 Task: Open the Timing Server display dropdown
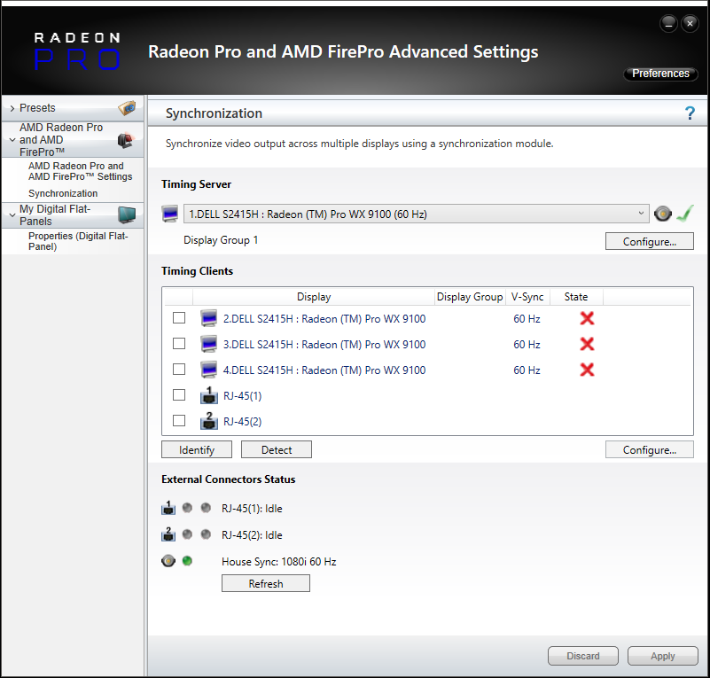pyautogui.click(x=642, y=214)
